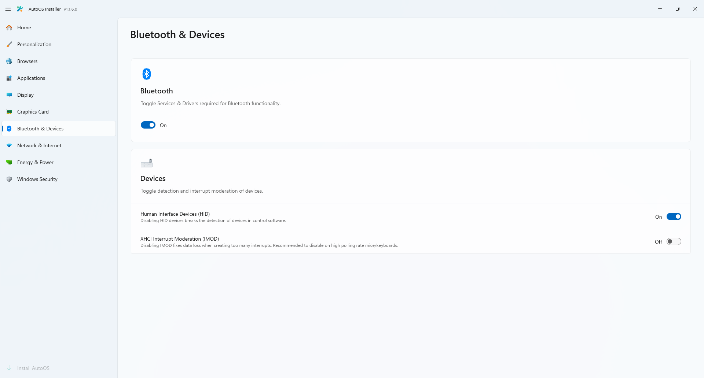
Task: Click the Personalization brush icon
Action: (9, 44)
